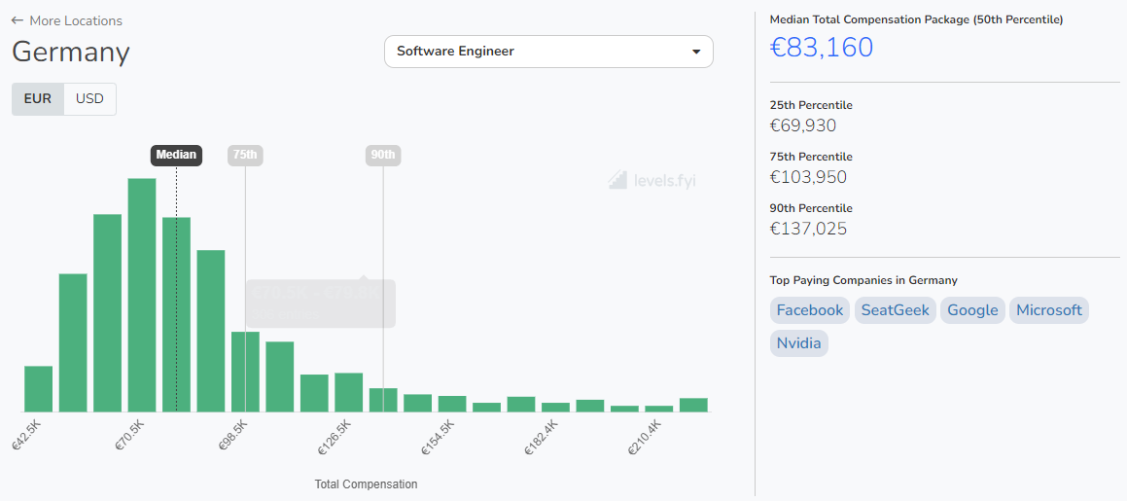This screenshot has width=1127, height=501.
Task: Open the Facebook company tag
Action: 810,310
